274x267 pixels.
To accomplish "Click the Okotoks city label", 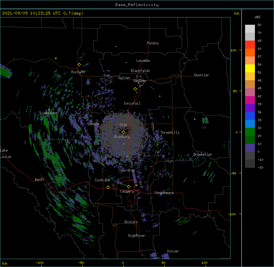I will click(x=131, y=222).
